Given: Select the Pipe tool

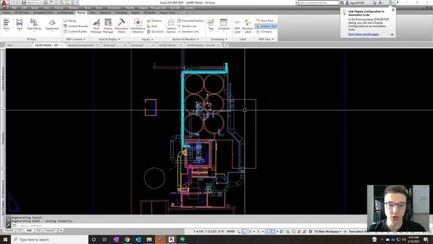Looking at the screenshot, I should 20,25.
